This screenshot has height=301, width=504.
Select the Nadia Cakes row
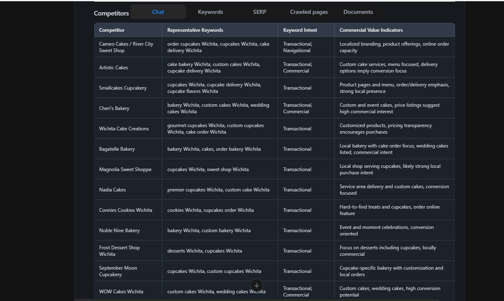pyautogui.click(x=112, y=189)
